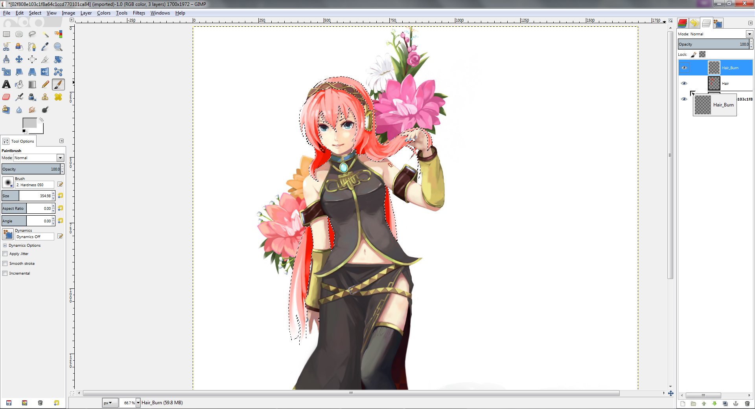
Task: Select the Zoom magnifier tool
Action: pyautogui.click(x=58, y=47)
